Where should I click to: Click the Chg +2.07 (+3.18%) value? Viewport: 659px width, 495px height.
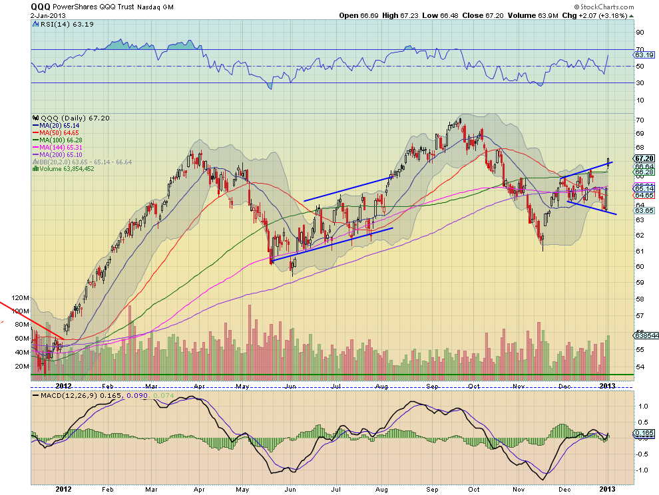tap(594, 15)
